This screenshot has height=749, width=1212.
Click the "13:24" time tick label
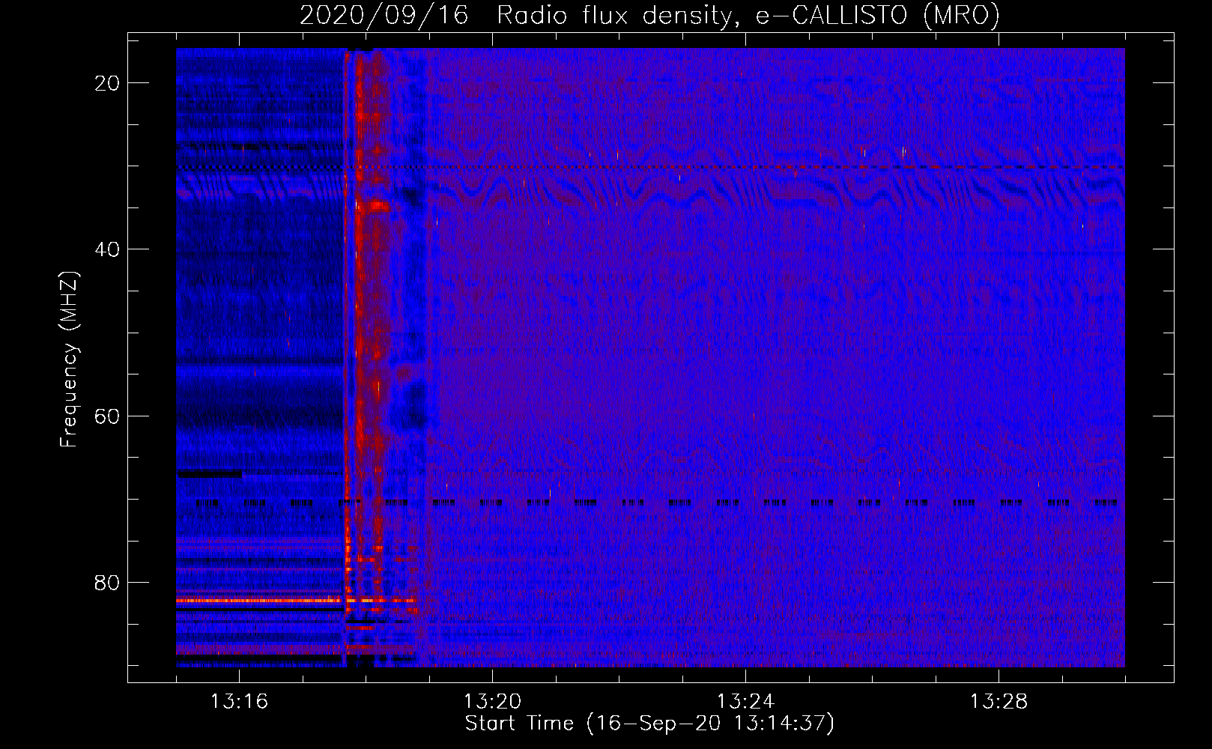click(745, 702)
